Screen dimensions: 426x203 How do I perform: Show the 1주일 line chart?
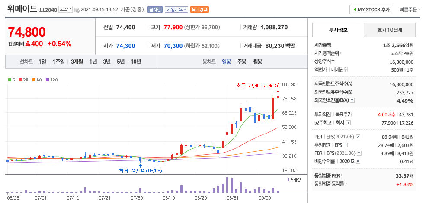click(58, 62)
